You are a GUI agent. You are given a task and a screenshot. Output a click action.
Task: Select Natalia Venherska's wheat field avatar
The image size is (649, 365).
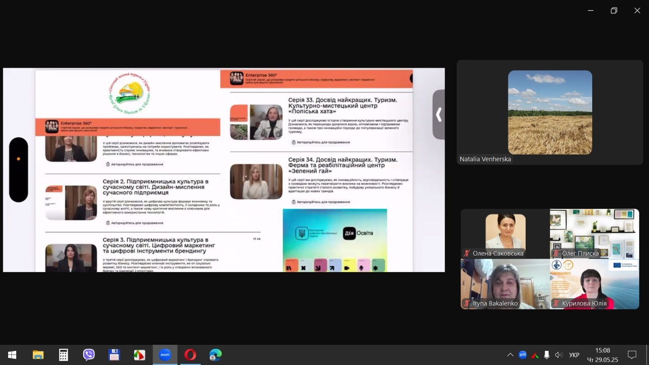coord(550,112)
